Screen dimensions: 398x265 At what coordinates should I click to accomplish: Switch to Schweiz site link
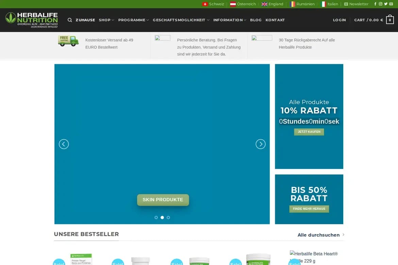[216, 4]
